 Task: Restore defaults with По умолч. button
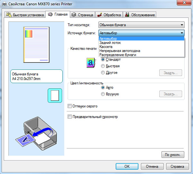click(173, 155)
